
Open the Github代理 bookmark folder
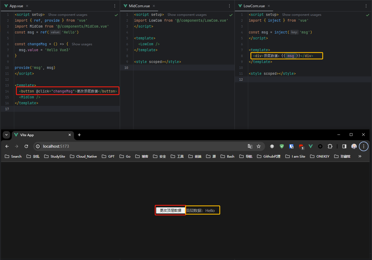point(269,156)
